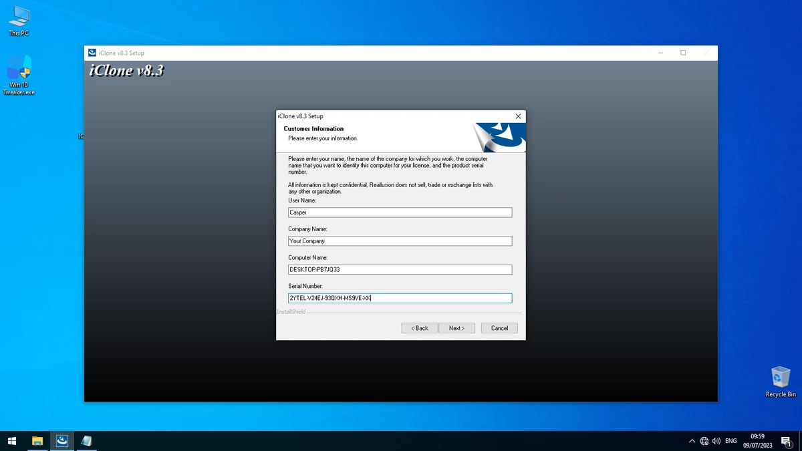Go to previous step with Back button
The width and height of the screenshot is (802, 451).
pyautogui.click(x=420, y=328)
